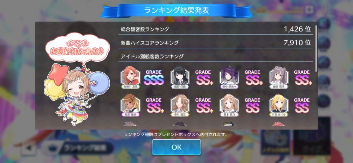Select 幽谷 霧子 idol portrait
353x163 pixels.
279,77
